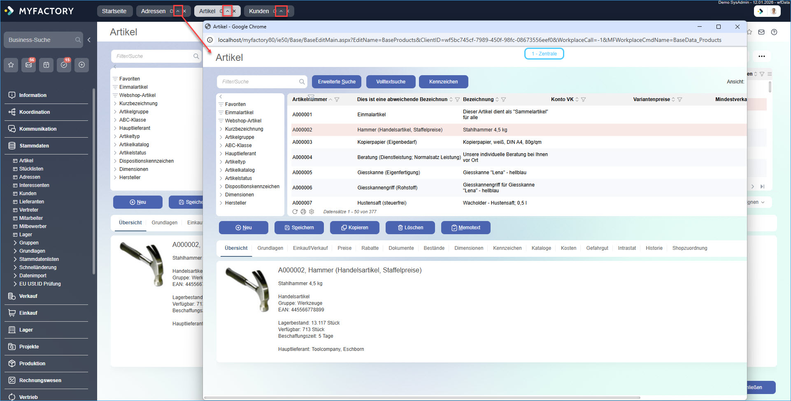791x401 pixels.
Task: Open the tasks icon with 15 notifications
Action: coord(64,65)
